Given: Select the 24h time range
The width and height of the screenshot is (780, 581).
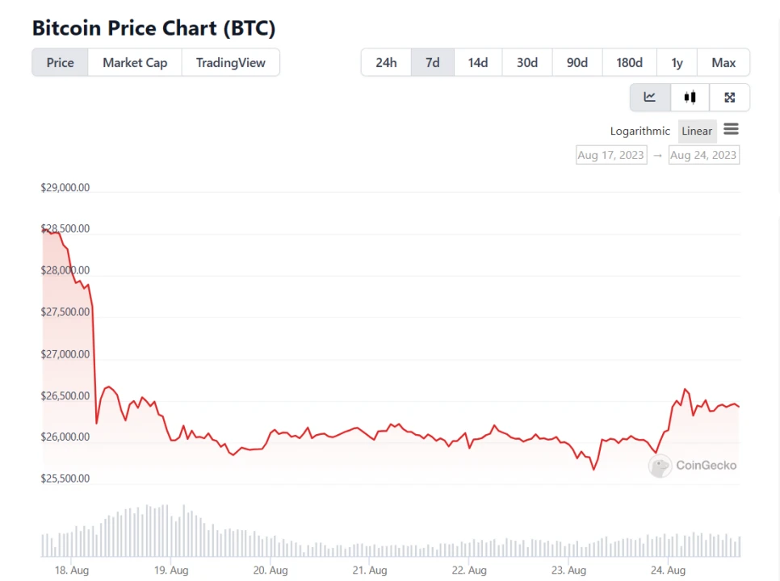Looking at the screenshot, I should click(x=386, y=63).
